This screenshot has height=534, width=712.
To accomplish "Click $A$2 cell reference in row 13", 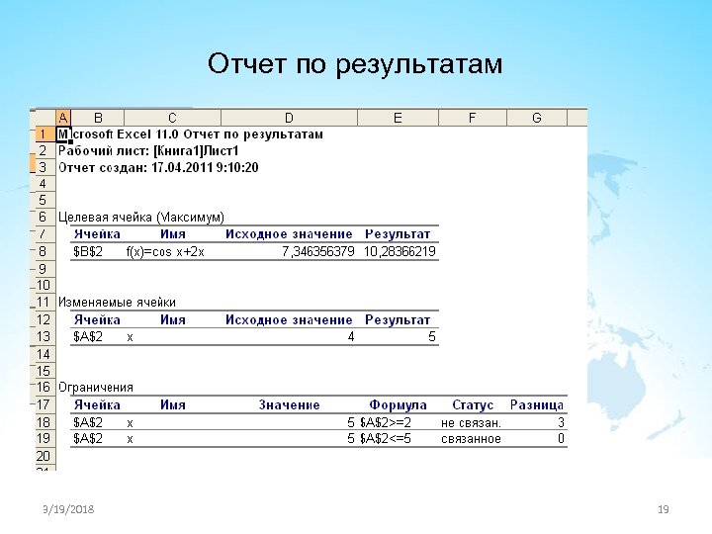I will pos(88,337).
